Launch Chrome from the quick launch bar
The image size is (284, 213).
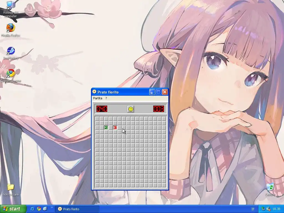[x=39, y=209]
